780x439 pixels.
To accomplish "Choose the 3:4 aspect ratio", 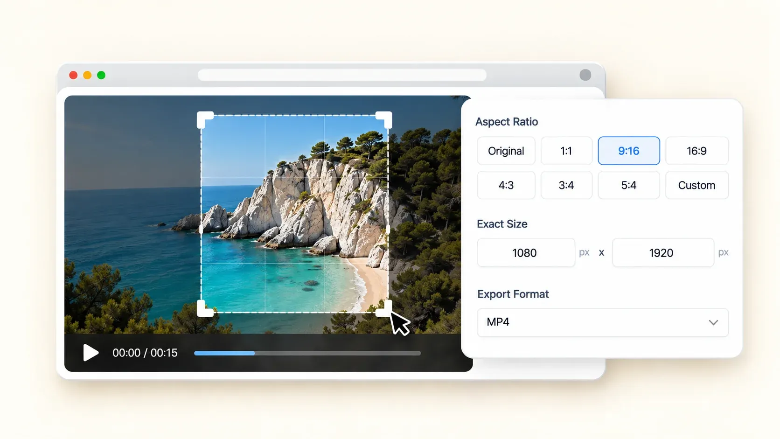I will tap(566, 185).
